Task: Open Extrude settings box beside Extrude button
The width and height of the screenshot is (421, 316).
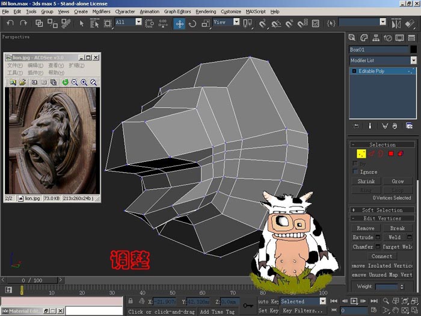Action: point(378,237)
